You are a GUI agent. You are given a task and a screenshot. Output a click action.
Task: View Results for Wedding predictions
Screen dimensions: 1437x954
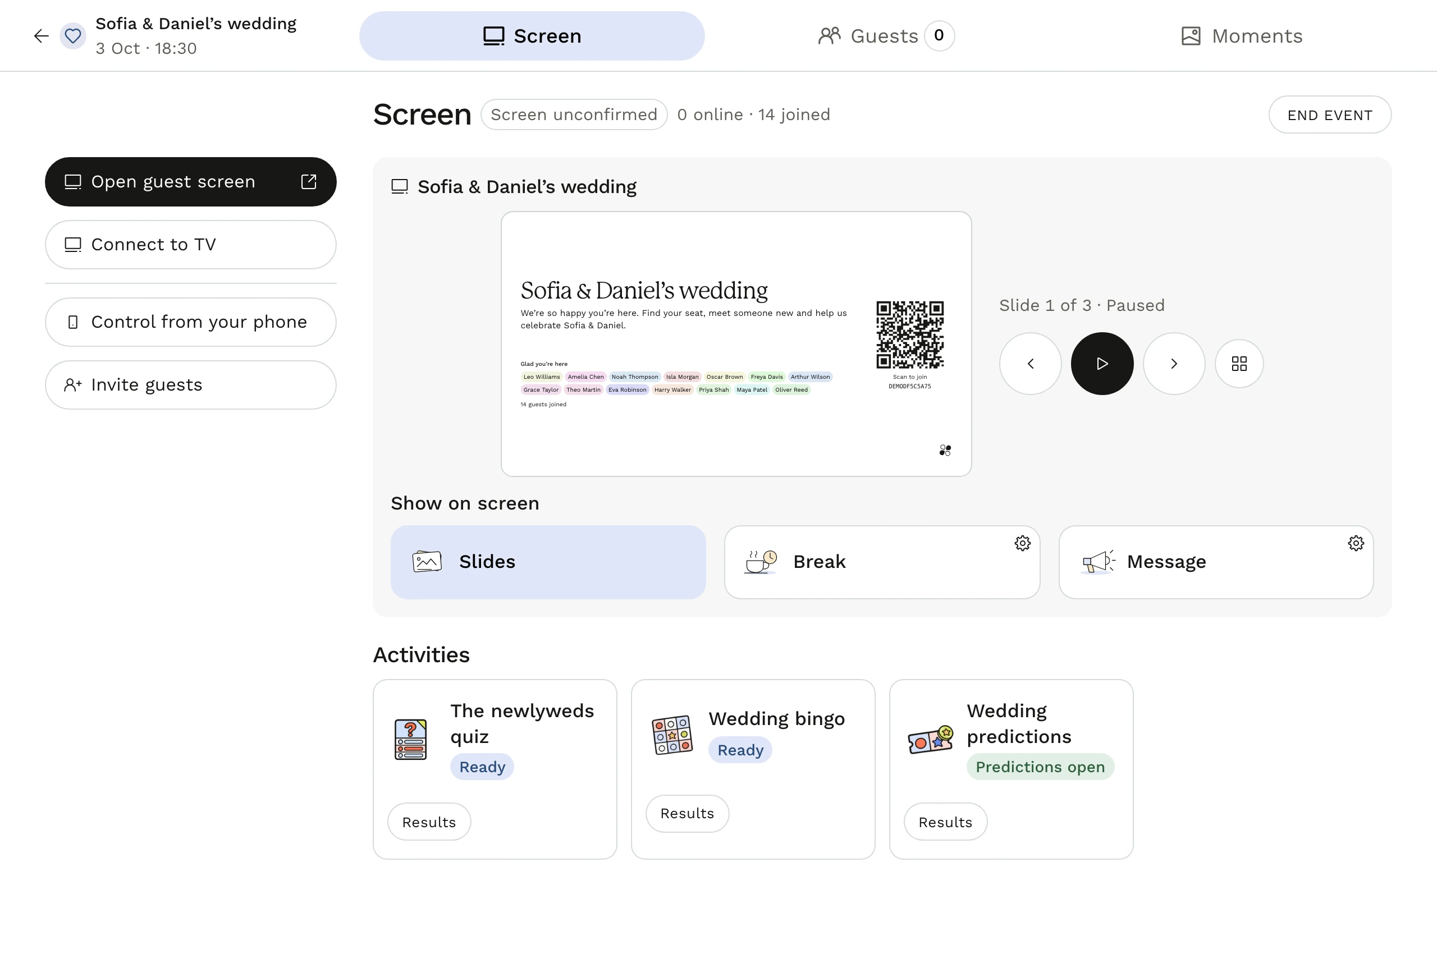pyautogui.click(x=945, y=822)
